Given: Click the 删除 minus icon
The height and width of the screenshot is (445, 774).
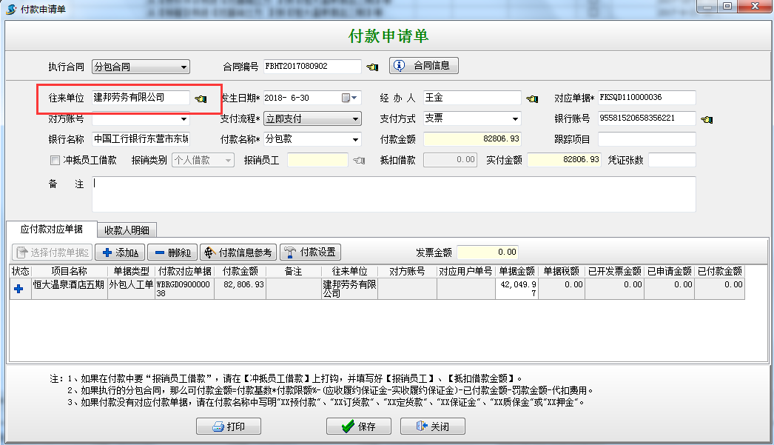Looking at the screenshot, I should tap(159, 251).
